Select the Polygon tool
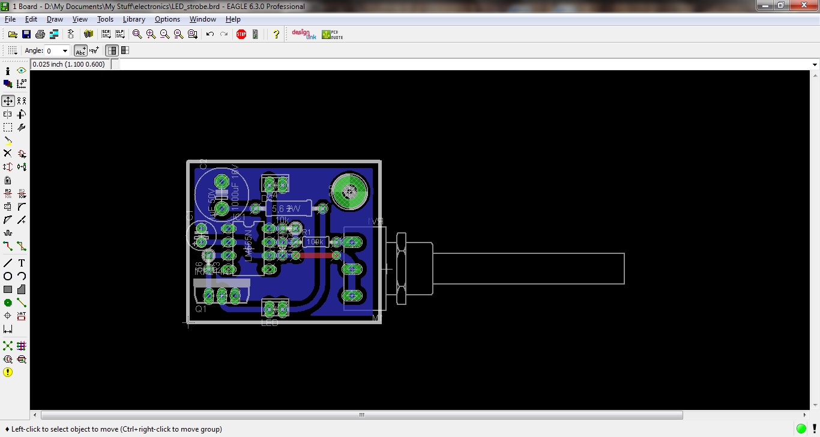The image size is (820, 437). coord(22,289)
